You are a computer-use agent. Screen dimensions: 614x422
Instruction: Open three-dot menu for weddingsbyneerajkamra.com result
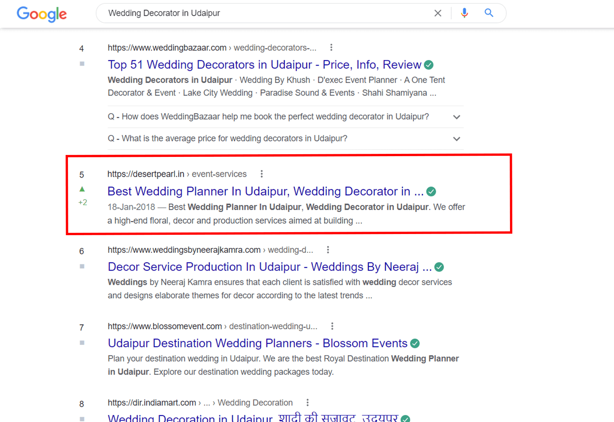[x=328, y=250]
